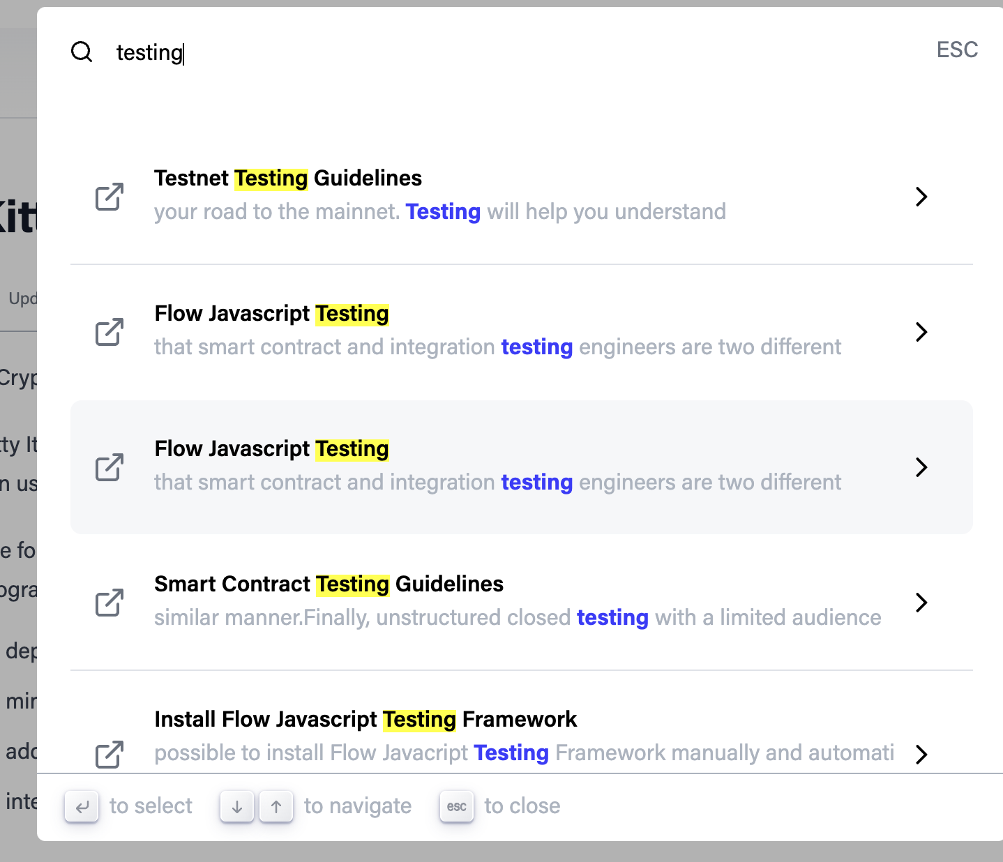The width and height of the screenshot is (1003, 862).
Task: Click the esc key icon near 'to close'
Action: [x=456, y=806]
